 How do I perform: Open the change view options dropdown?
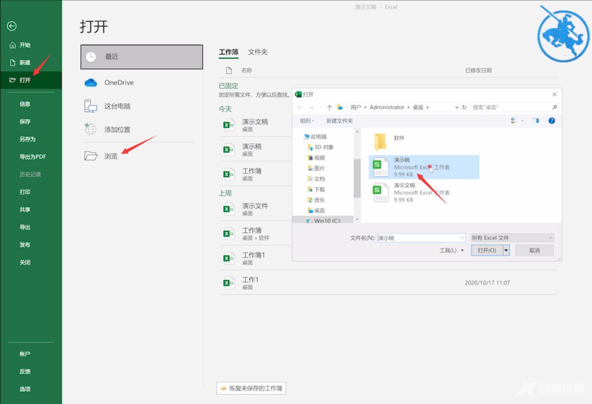[x=523, y=121]
